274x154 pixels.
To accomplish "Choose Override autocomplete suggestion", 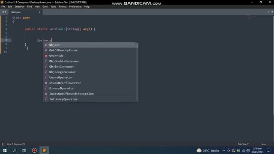I will click(89, 56).
